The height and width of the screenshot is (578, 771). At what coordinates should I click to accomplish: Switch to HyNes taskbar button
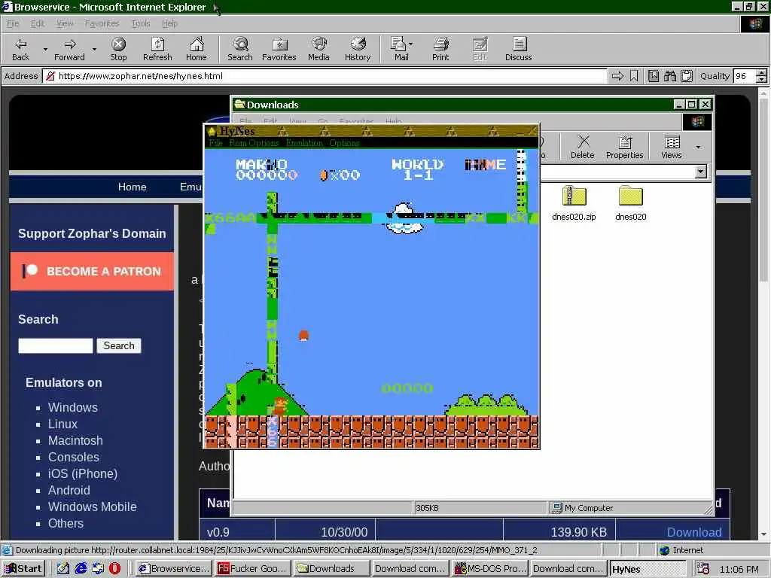647,569
